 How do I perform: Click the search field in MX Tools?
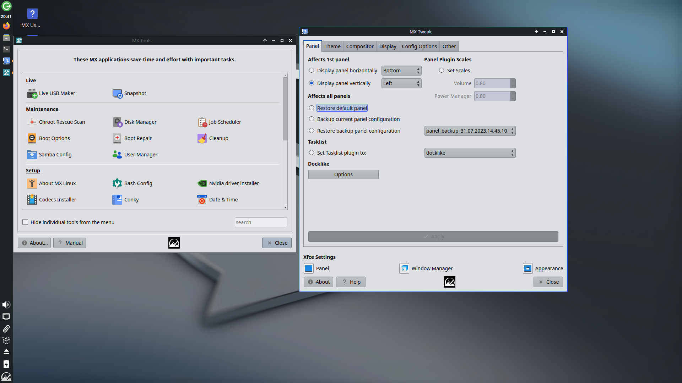pyautogui.click(x=261, y=222)
